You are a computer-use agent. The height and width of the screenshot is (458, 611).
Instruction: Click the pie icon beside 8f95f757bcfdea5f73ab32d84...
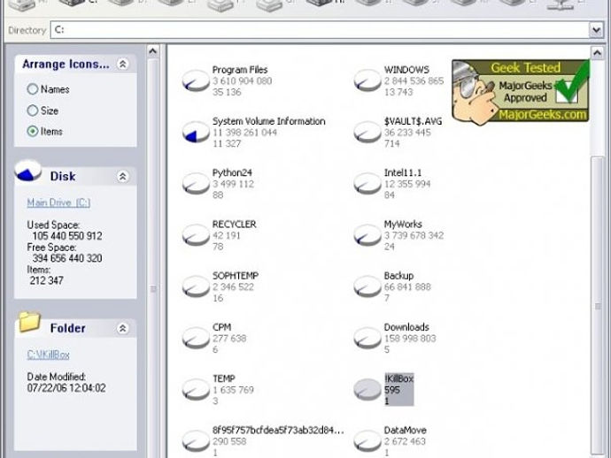[x=196, y=441]
